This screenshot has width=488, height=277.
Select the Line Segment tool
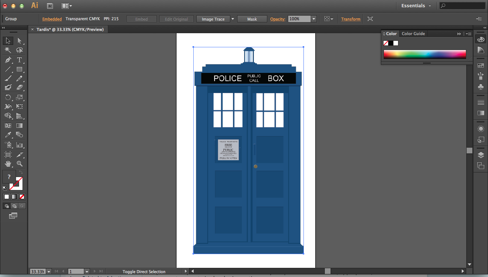click(x=8, y=69)
